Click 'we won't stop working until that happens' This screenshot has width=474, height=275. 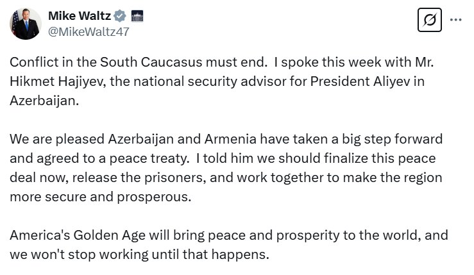[x=139, y=254]
